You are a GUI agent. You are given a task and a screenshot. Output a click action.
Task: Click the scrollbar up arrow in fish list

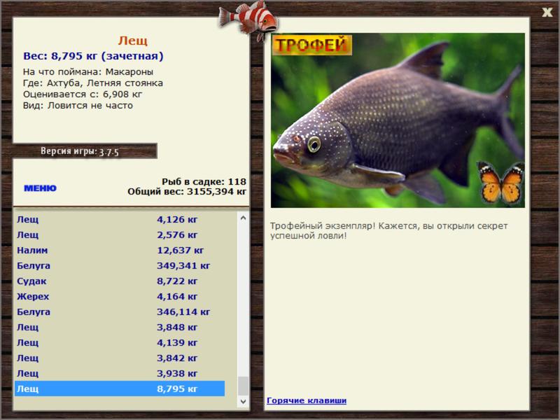[x=243, y=218]
